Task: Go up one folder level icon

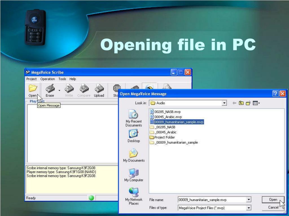Action: (x=241, y=103)
